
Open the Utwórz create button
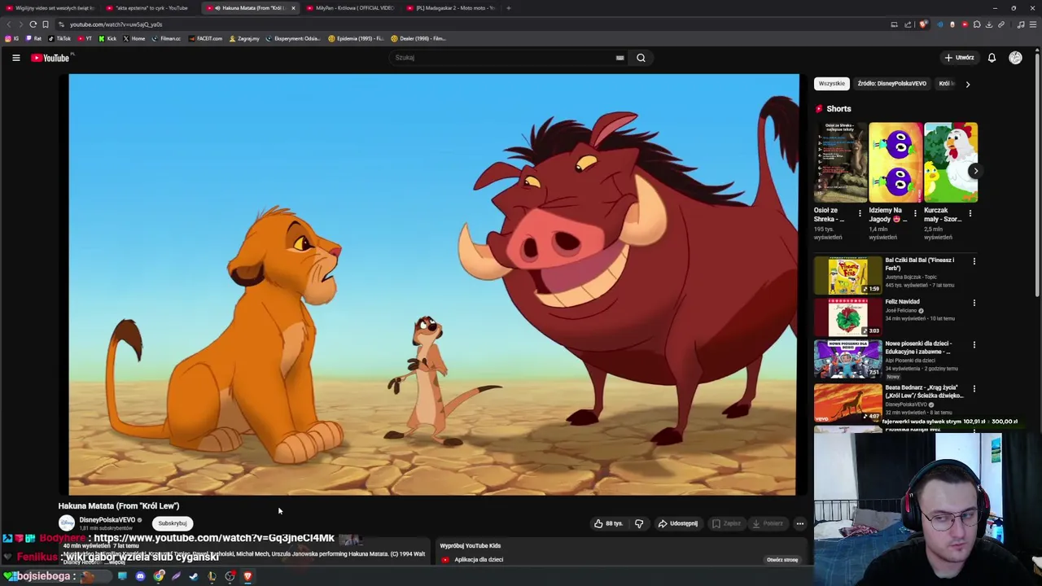click(x=960, y=58)
